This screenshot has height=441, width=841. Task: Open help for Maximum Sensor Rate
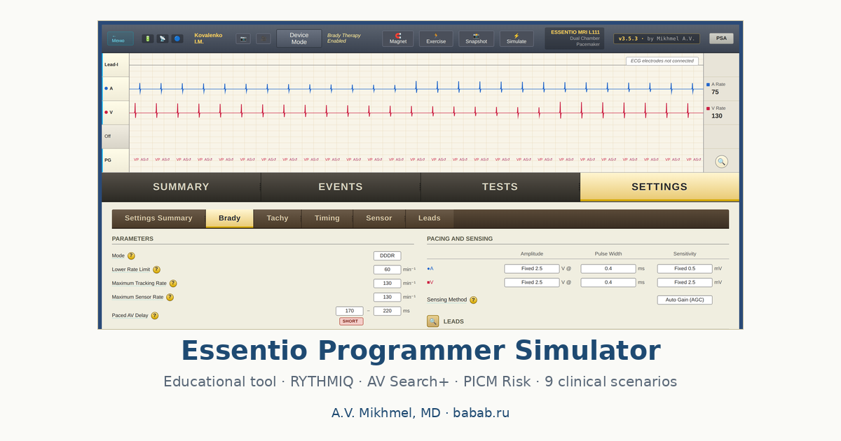click(170, 297)
